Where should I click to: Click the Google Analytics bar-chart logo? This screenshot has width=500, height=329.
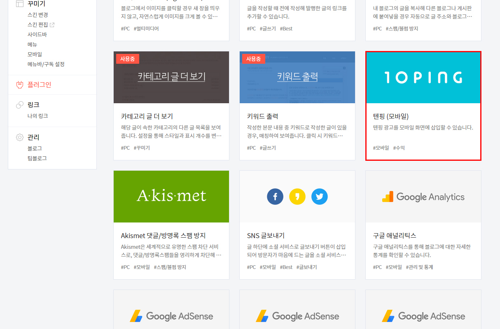pyautogui.click(x=388, y=197)
